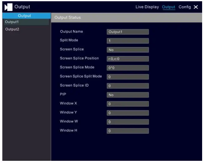Click the Window X label

(x=68, y=103)
